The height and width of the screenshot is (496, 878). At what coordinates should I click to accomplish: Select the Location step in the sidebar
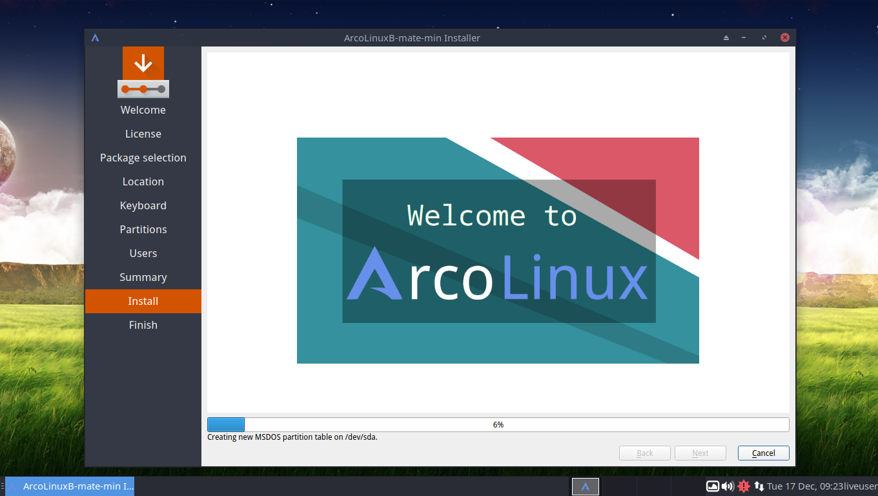[x=143, y=181]
